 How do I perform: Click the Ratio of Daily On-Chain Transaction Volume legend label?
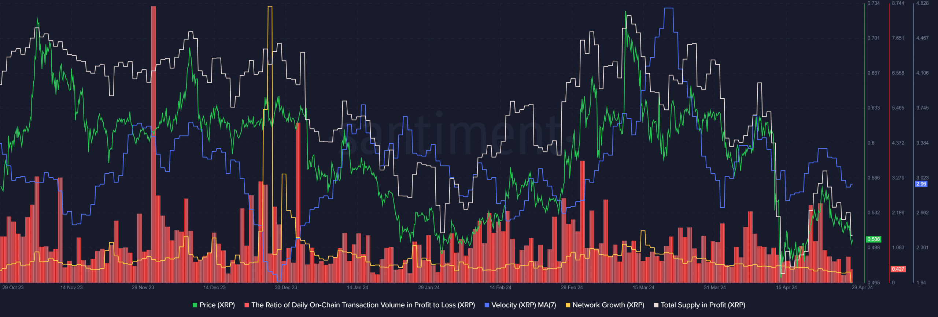363,305
